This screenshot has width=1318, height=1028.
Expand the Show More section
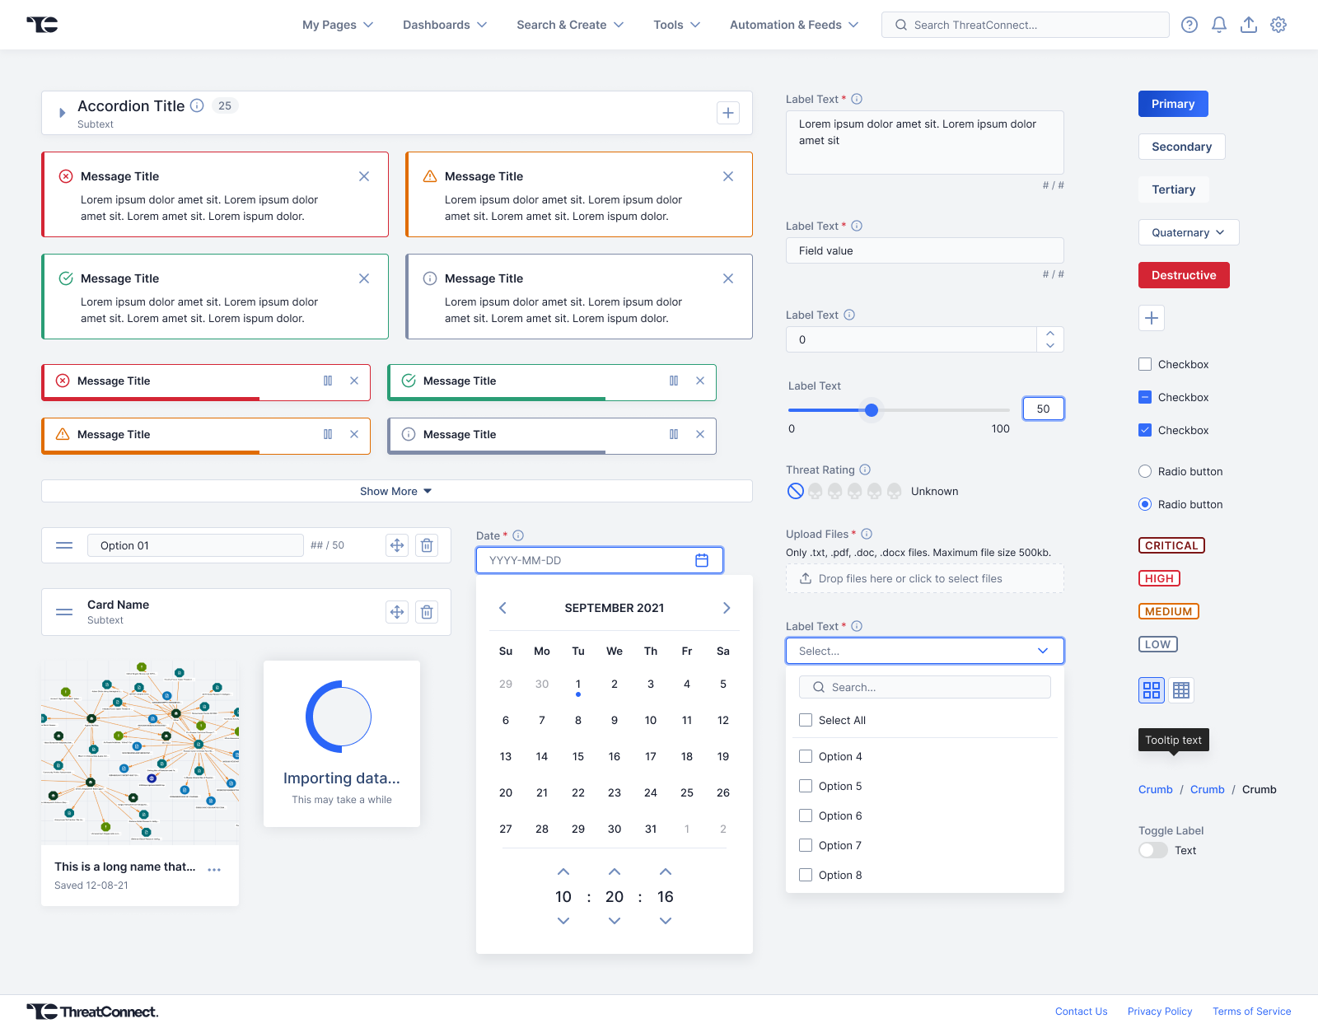point(396,491)
